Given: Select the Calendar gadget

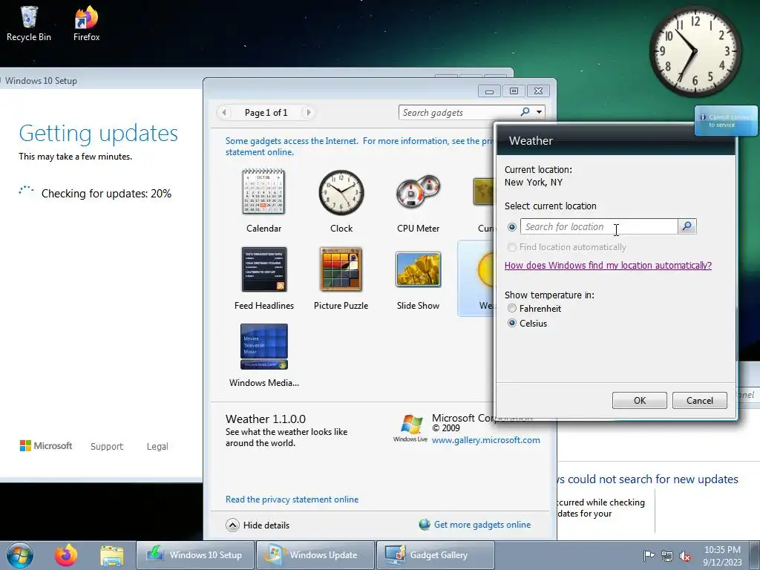Looking at the screenshot, I should click(263, 200).
